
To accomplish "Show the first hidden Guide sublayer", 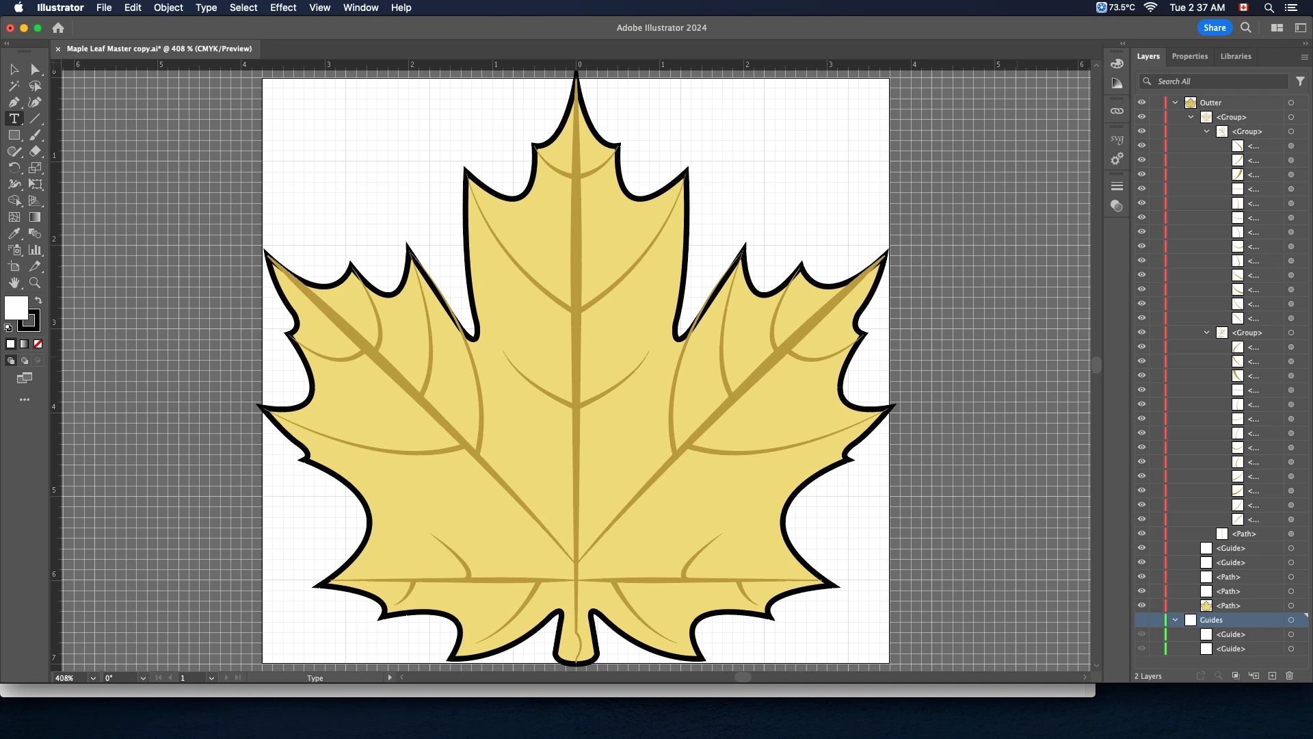I will (x=1141, y=634).
